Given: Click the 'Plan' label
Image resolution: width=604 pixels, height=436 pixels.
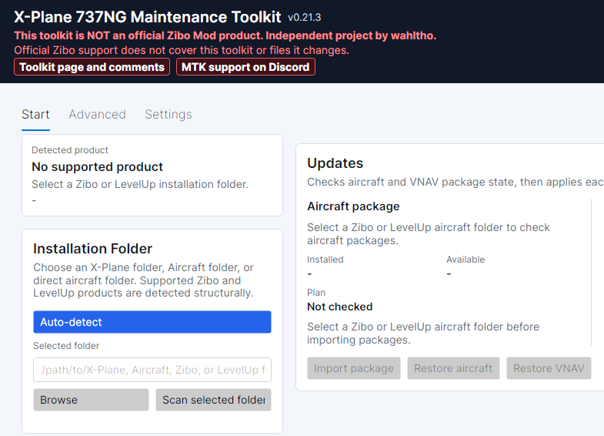Looking at the screenshot, I should click(x=316, y=293).
